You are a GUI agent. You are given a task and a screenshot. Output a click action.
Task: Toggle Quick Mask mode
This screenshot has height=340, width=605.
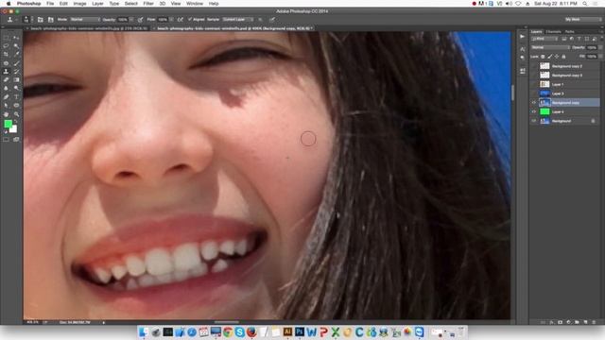(6, 140)
